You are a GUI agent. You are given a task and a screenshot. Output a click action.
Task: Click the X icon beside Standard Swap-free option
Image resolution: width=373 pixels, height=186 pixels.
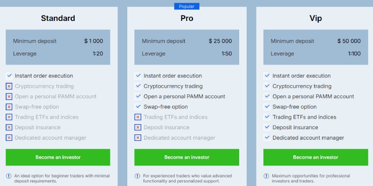tap(9, 107)
